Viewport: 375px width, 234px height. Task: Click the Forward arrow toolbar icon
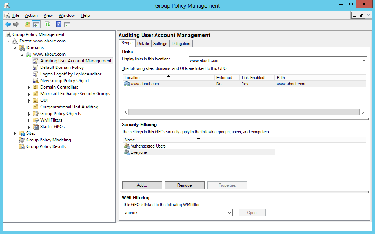pos(16,25)
